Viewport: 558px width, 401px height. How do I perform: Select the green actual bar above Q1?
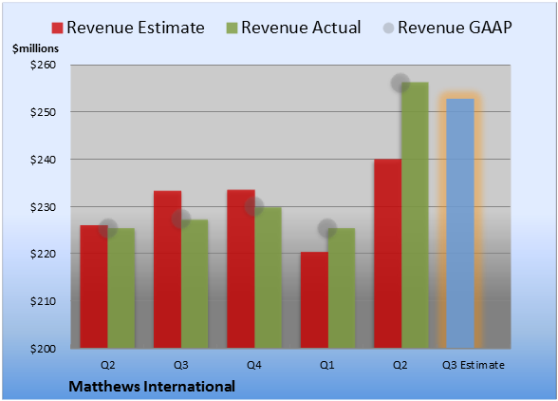click(342, 288)
